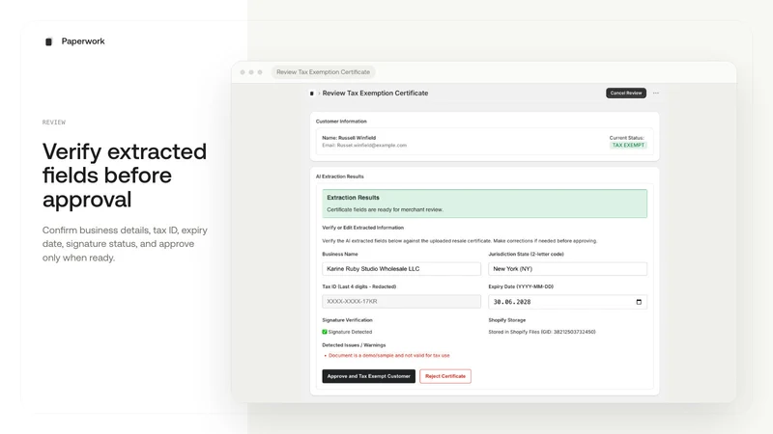Click the AI Extraction Results section title
773x434 pixels.
point(340,176)
